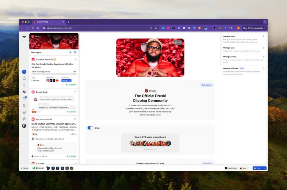Click the user avatars strip in dashboard card
Viewport: 287px width, 190px height.
(150, 143)
